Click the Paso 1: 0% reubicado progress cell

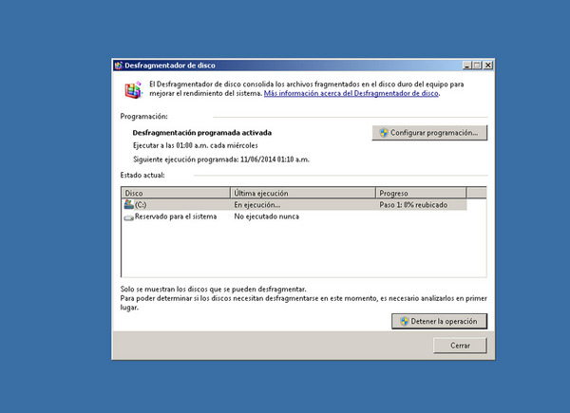[413, 204]
